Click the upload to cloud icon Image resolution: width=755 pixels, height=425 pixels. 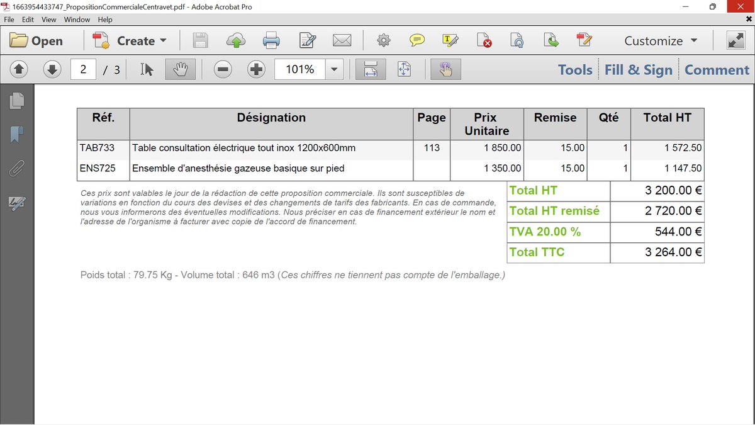(236, 41)
